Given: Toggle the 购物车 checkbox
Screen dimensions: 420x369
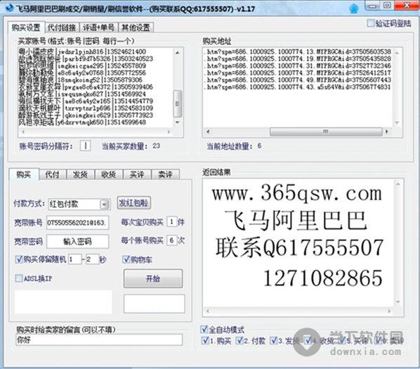Looking at the screenshot, I should [x=126, y=259].
